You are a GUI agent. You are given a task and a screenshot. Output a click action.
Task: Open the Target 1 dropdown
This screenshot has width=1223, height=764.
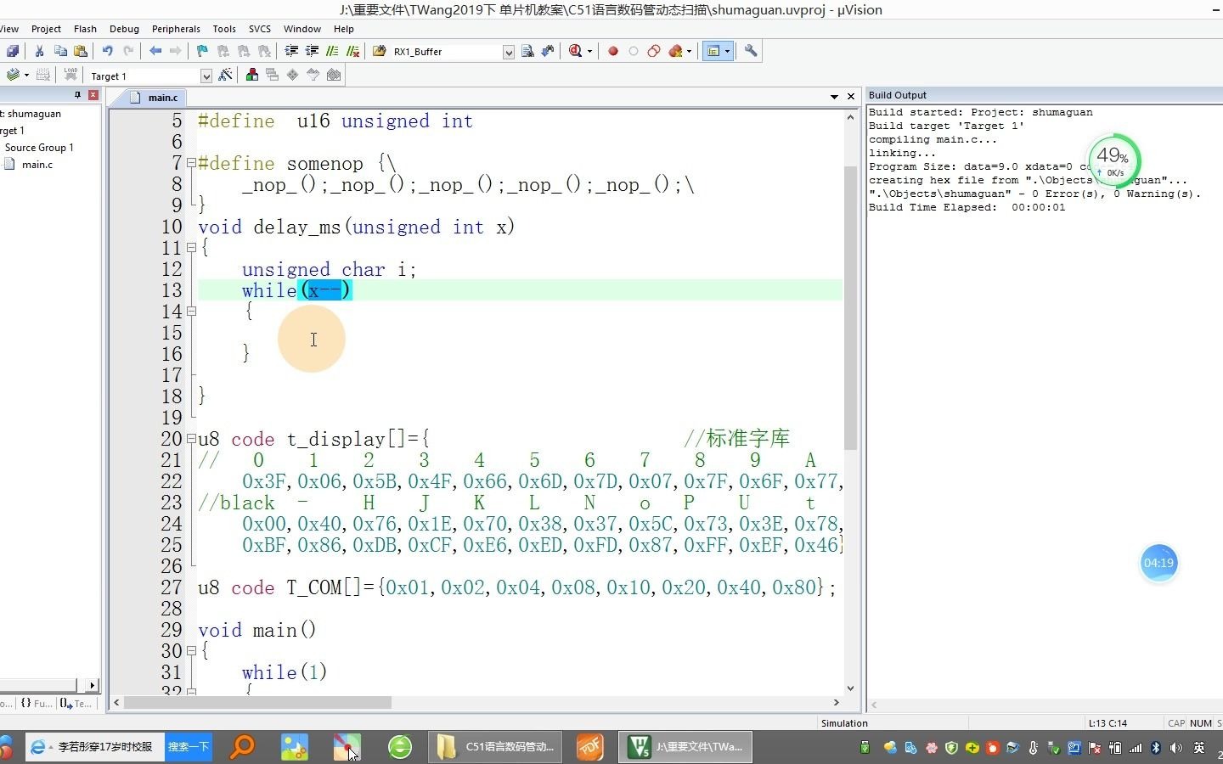[206, 76]
